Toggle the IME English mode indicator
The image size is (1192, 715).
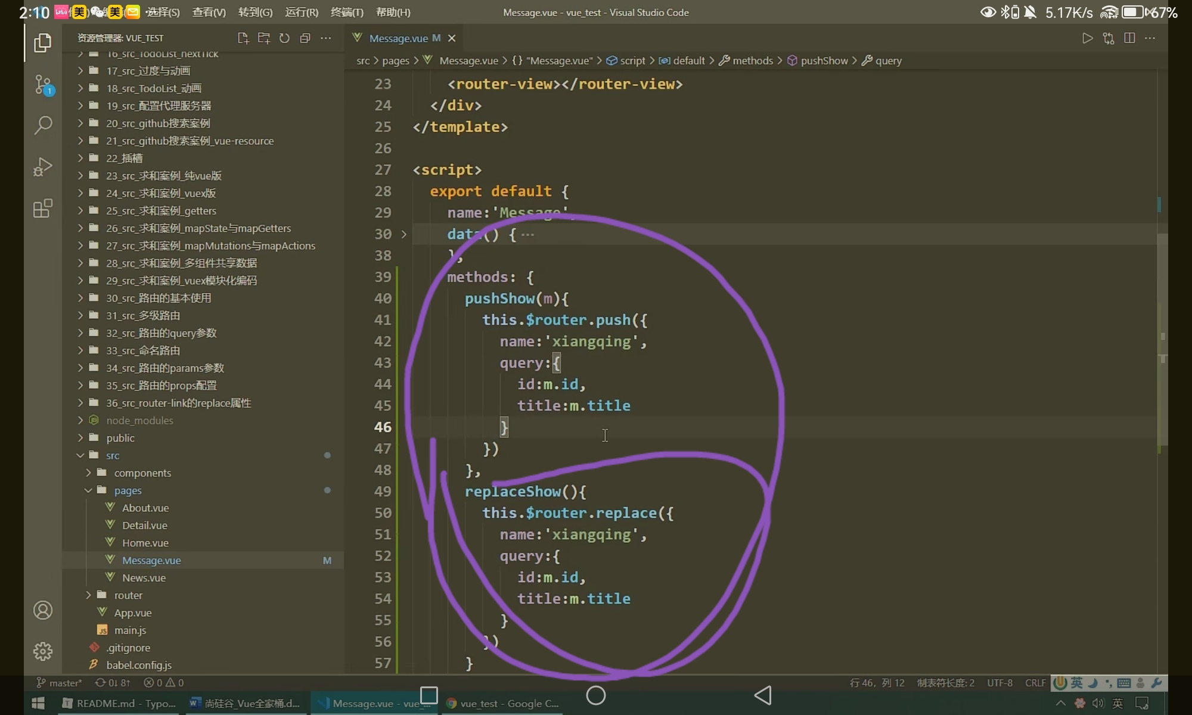(1076, 683)
